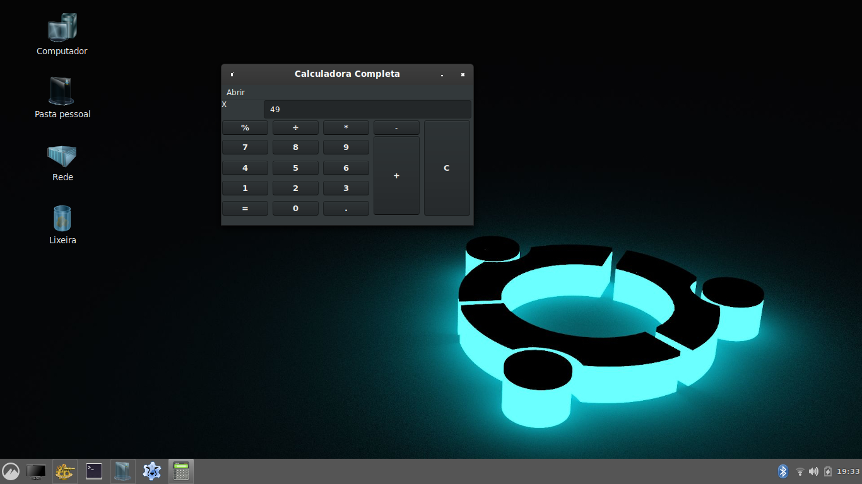The image size is (862, 484).
Task: Open the Computador desktop icon
Action: [x=62, y=35]
